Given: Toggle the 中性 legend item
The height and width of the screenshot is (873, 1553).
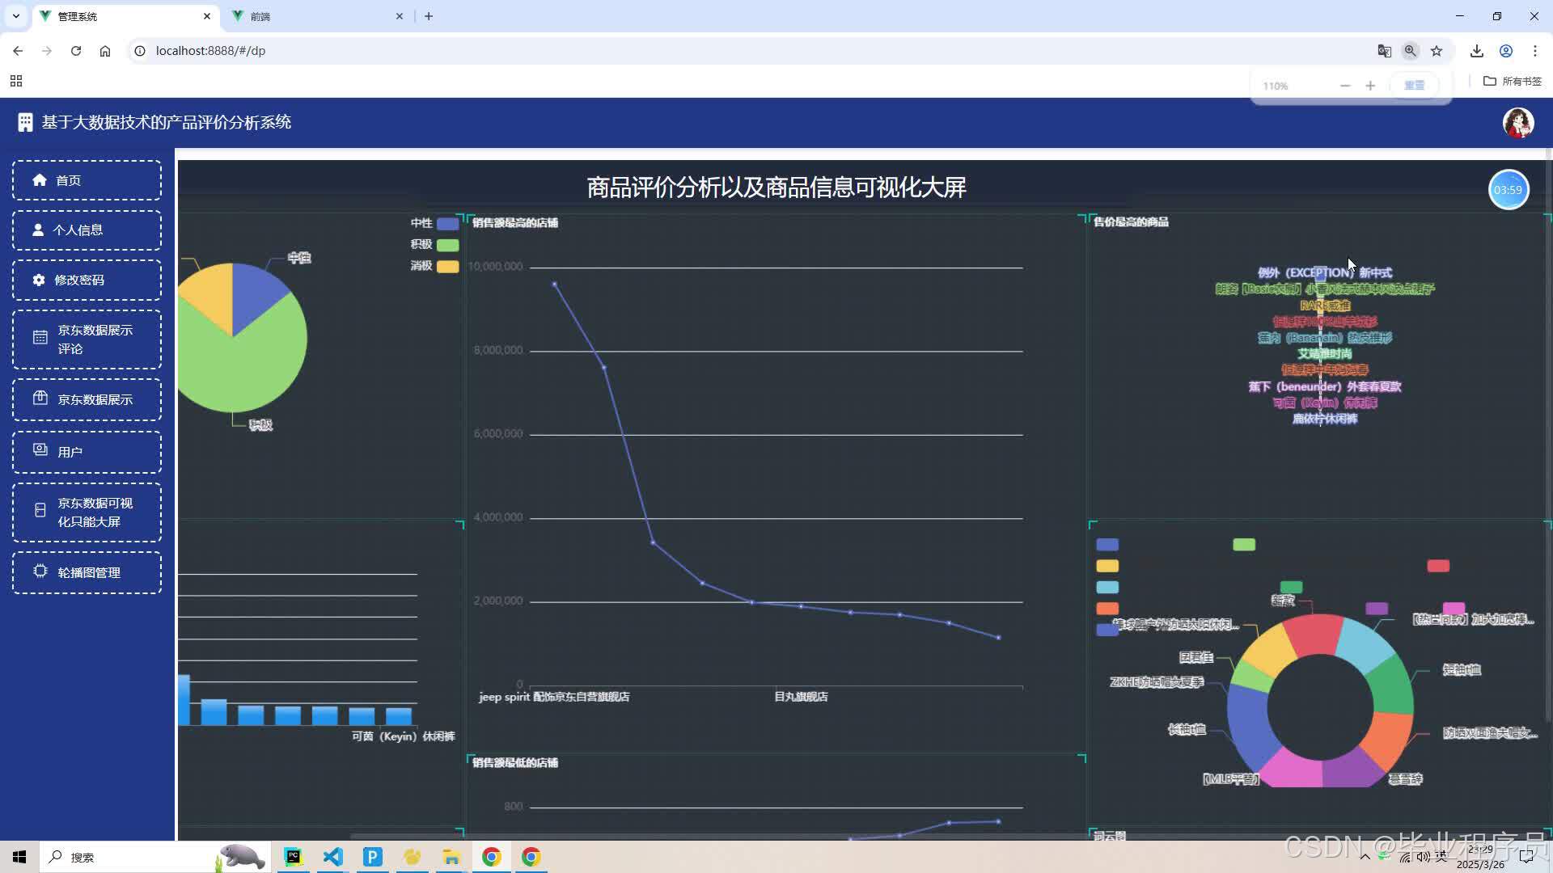Looking at the screenshot, I should (x=434, y=224).
